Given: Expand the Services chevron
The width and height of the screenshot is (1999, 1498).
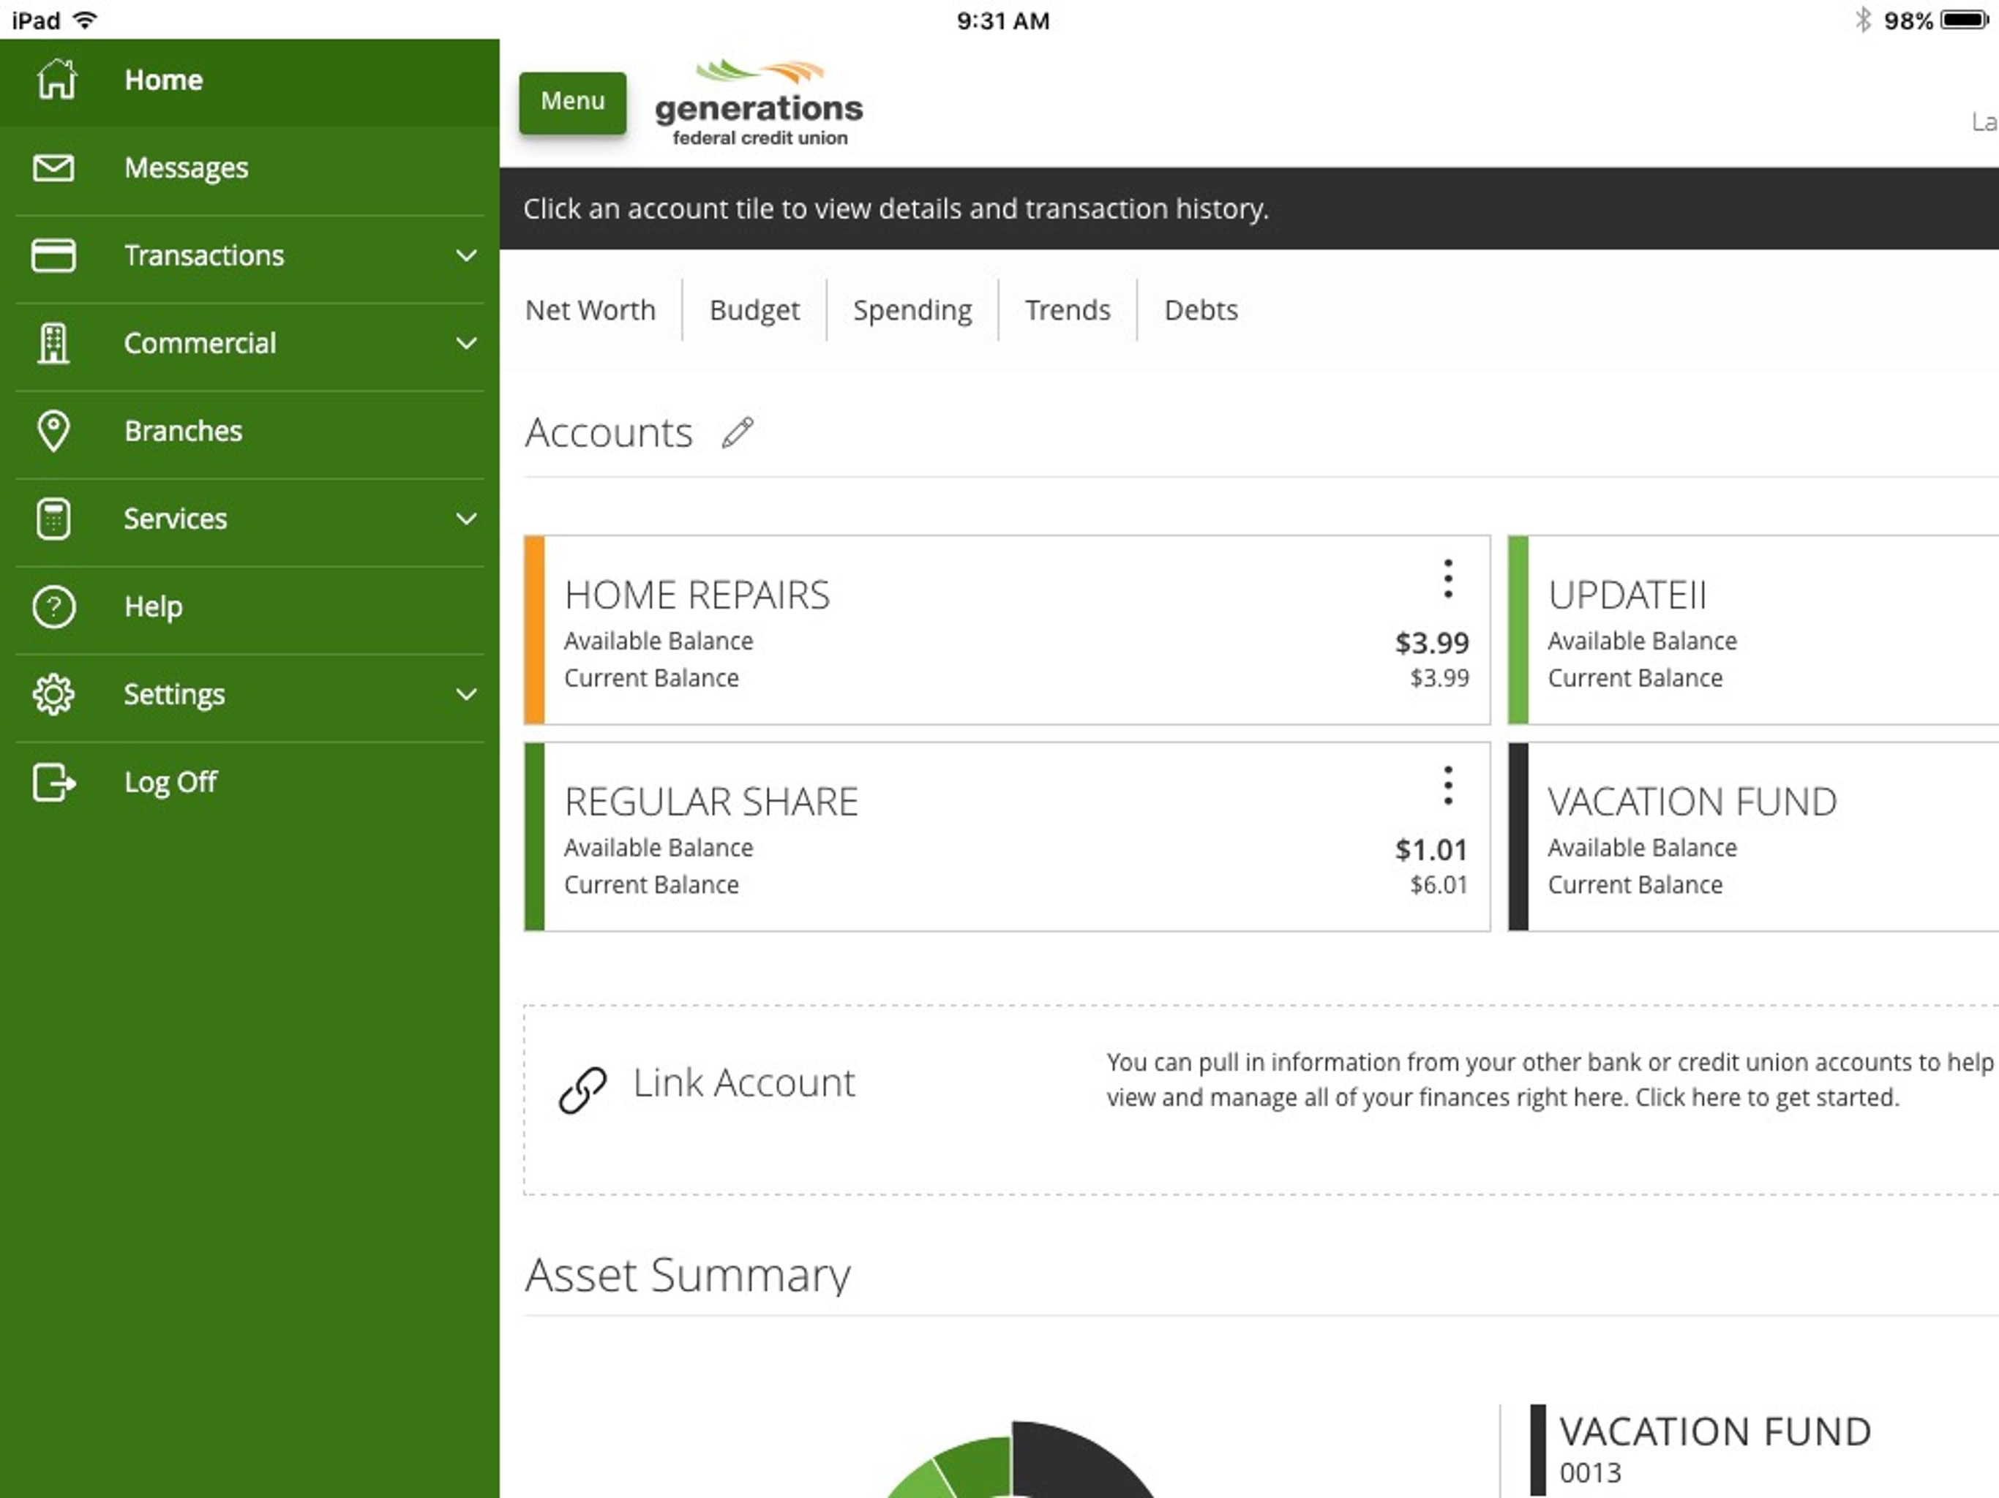Looking at the screenshot, I should [x=466, y=519].
